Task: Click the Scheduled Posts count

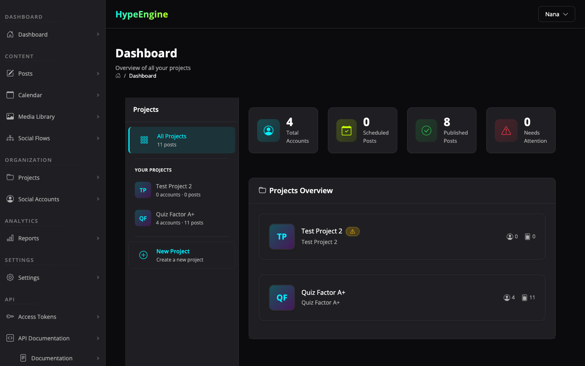Action: (366, 122)
